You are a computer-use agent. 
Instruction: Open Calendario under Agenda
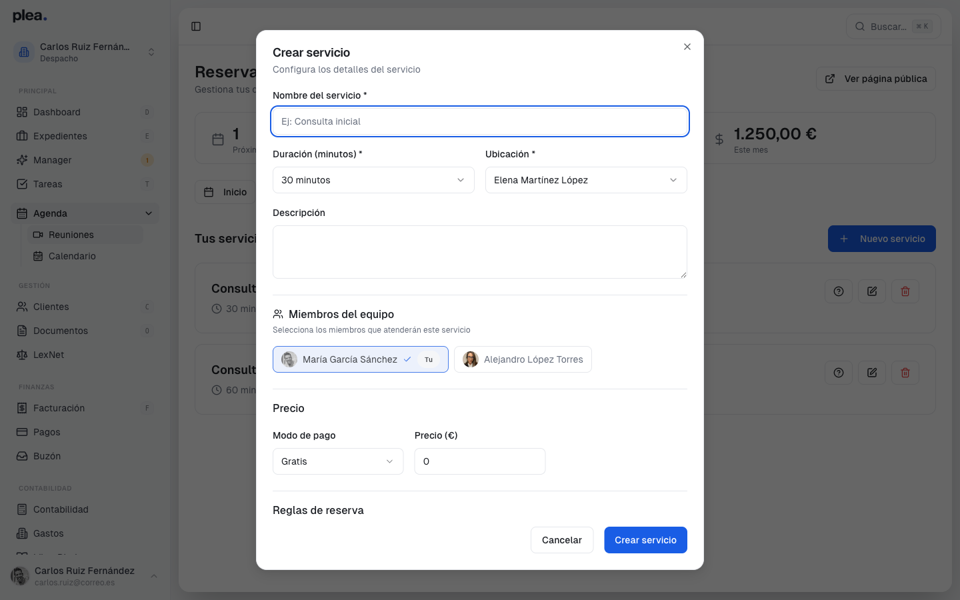[x=85, y=256]
